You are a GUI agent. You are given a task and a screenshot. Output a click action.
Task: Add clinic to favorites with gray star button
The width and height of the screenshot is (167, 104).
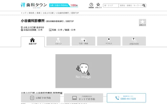142,23
